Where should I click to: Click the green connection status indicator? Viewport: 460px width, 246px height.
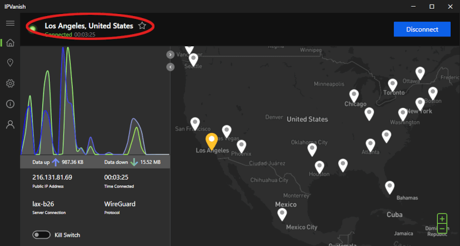point(32,29)
